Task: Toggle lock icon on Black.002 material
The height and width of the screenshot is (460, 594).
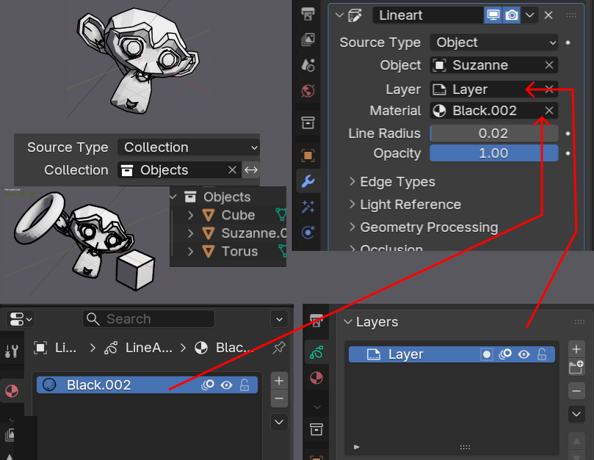Action: (x=245, y=385)
